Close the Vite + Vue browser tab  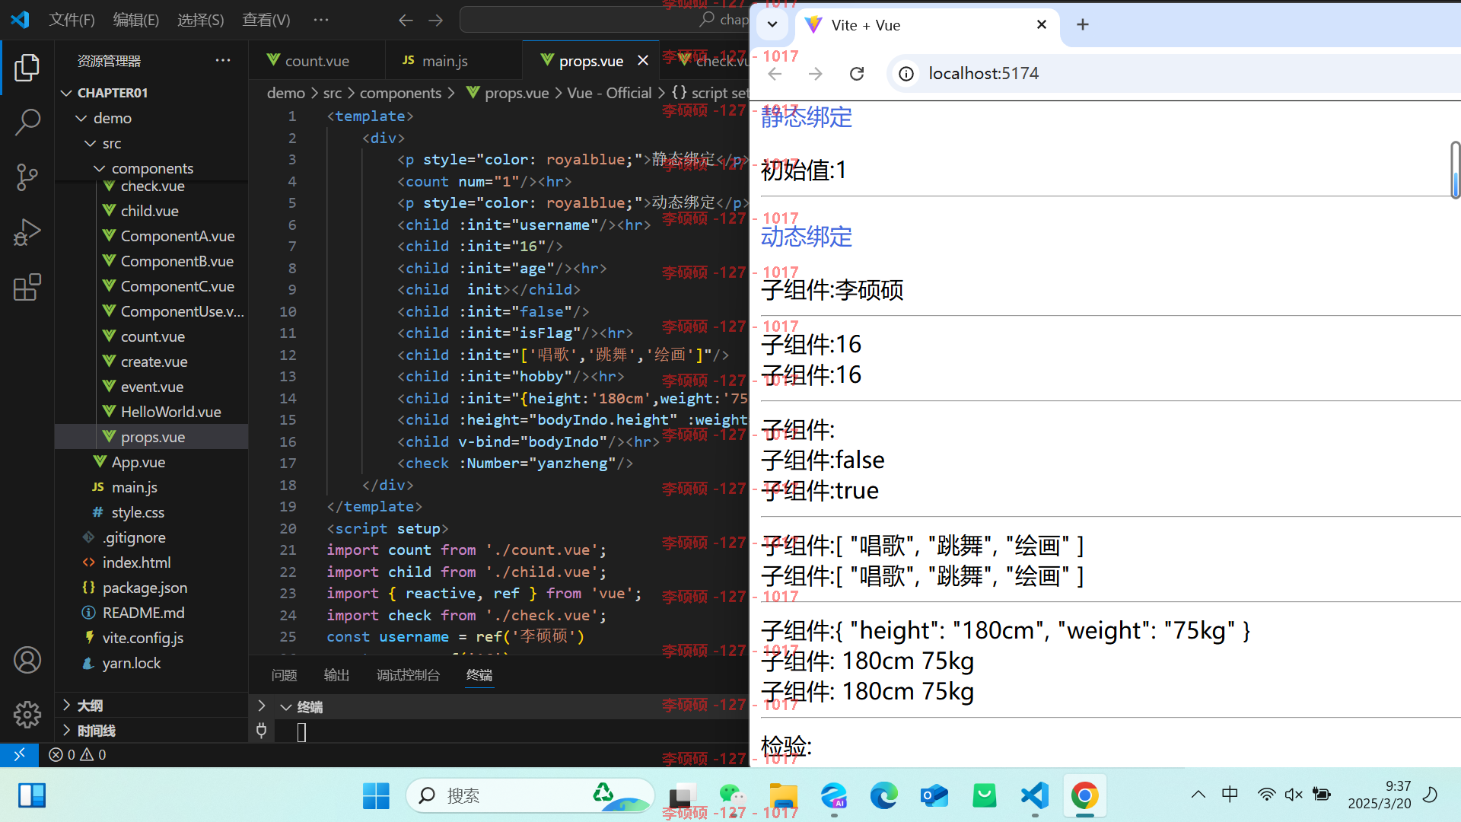click(1042, 24)
